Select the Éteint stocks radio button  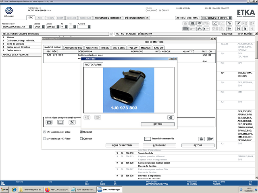pos(160,10)
